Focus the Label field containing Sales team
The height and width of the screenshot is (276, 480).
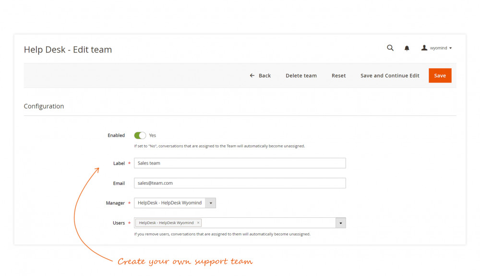point(240,163)
